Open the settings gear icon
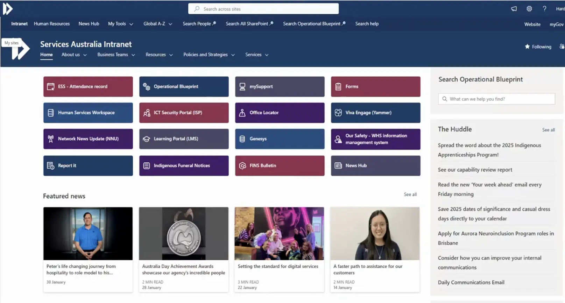Image resolution: width=565 pixels, height=303 pixels. 529,9
